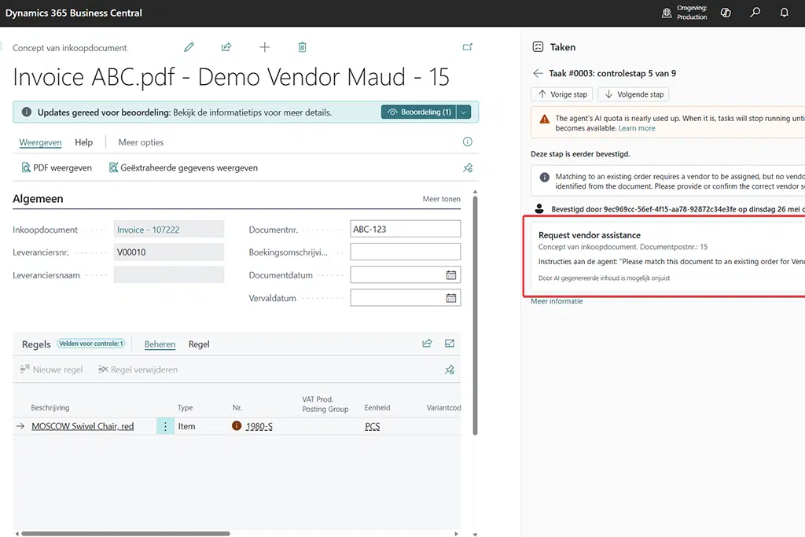Image resolution: width=805 pixels, height=537 pixels.
Task: Click the empty Leveranciersnaam field
Action: point(169,274)
